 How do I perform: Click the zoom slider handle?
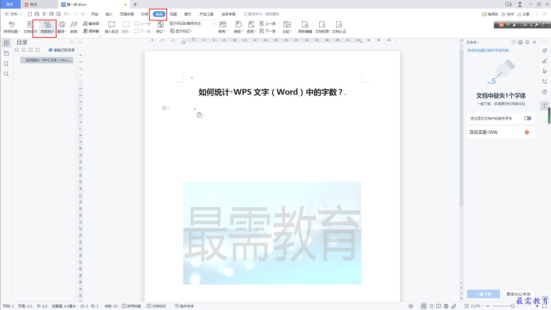pos(513,306)
